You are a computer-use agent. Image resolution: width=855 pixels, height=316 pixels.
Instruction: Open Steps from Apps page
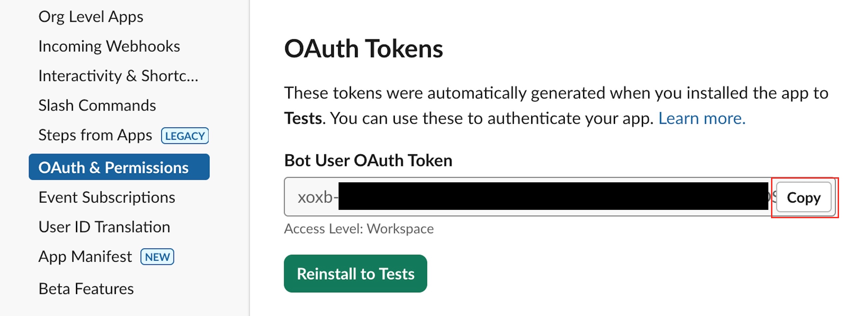pos(95,135)
